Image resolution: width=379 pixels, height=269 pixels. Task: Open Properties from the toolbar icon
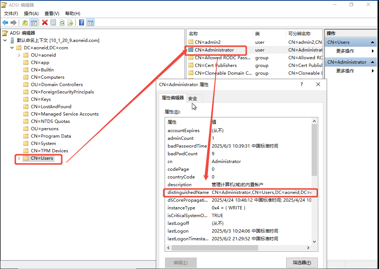(53, 23)
